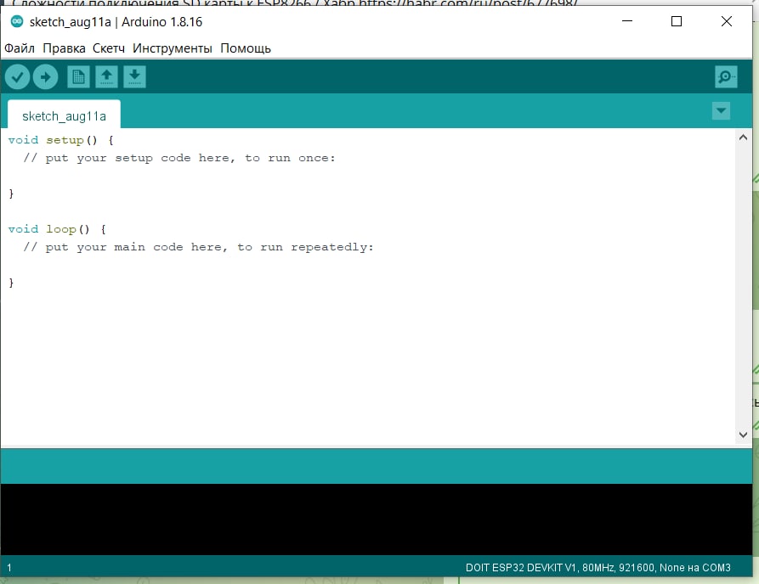Click the editor scrollbar up arrow
Image resolution: width=759 pixels, height=584 pixels.
point(744,138)
